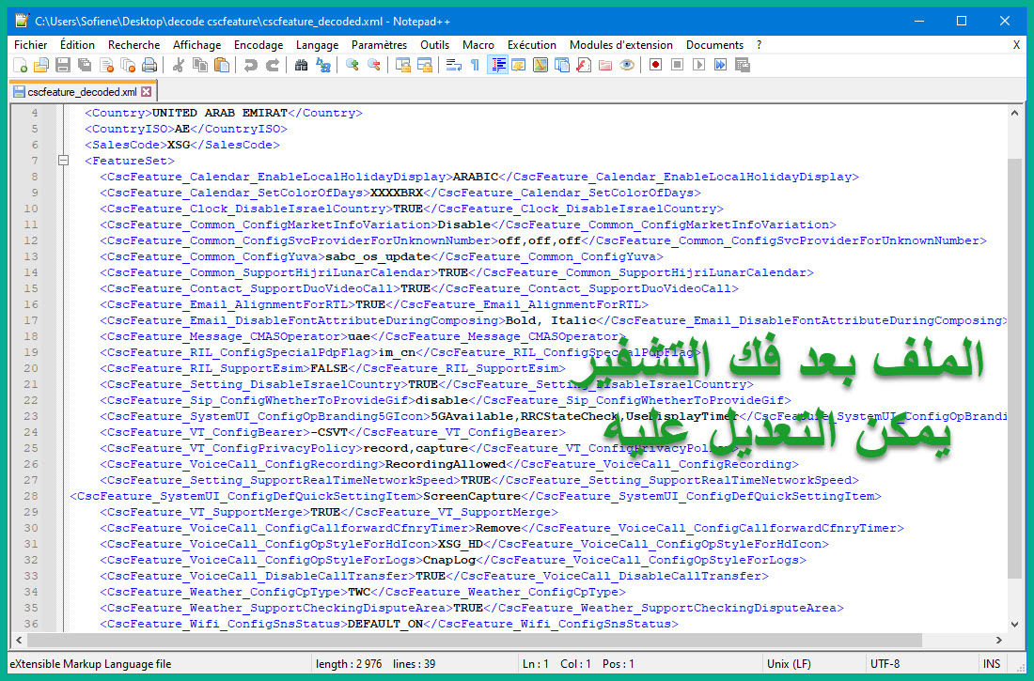The width and height of the screenshot is (1034, 681).
Task: Paste clipboard using the Paste toolbar icon
Action: 222,65
